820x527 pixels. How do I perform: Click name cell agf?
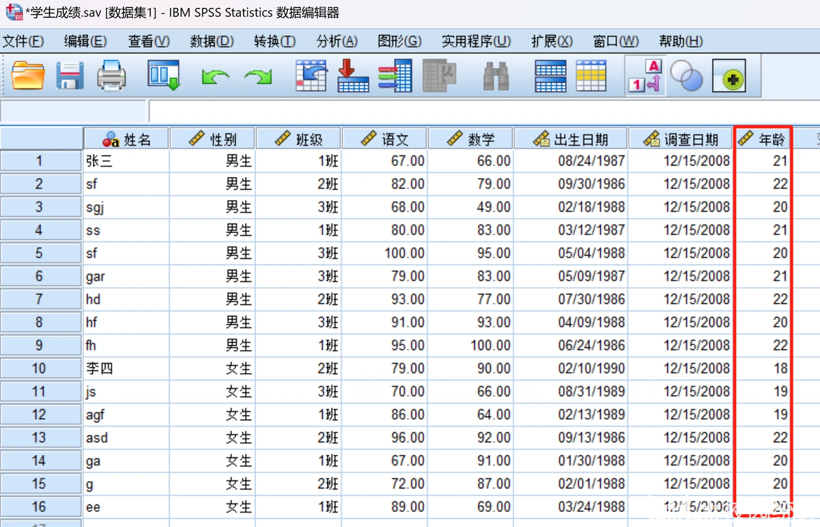(126, 415)
